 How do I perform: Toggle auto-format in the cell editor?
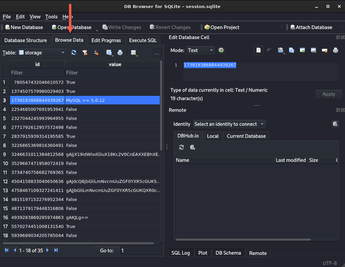click(x=221, y=50)
